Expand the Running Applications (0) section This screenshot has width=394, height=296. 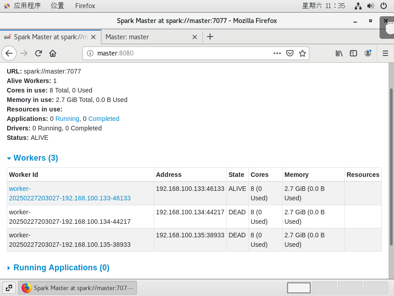[x=61, y=268]
